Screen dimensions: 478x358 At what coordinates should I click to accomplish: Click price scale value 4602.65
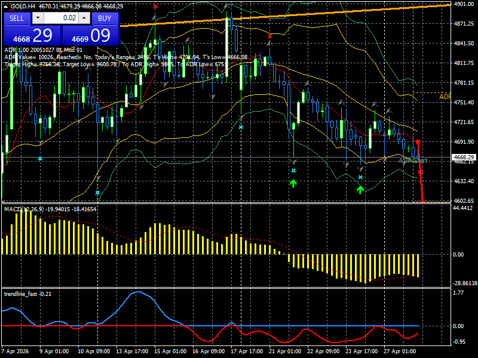(464, 200)
